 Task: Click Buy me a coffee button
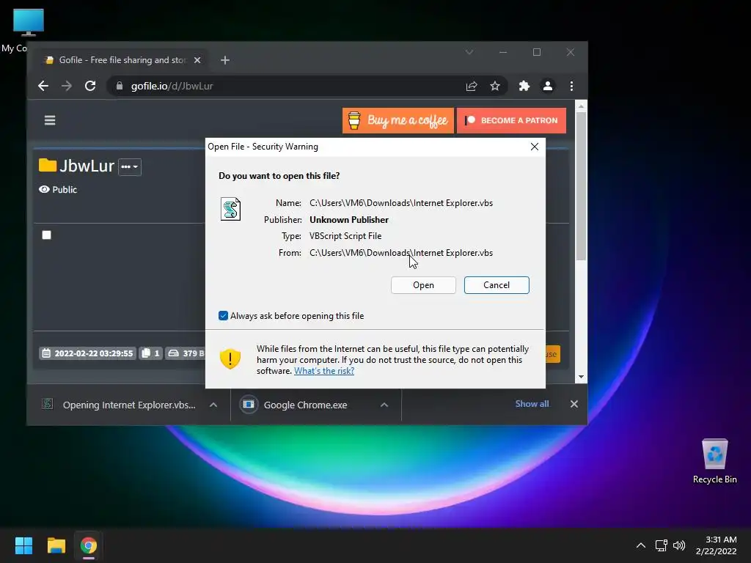click(x=398, y=121)
